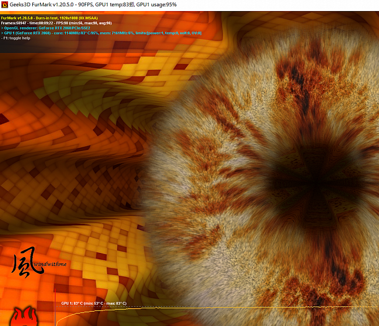Click the 'F1: toggle help' hint

16,38
